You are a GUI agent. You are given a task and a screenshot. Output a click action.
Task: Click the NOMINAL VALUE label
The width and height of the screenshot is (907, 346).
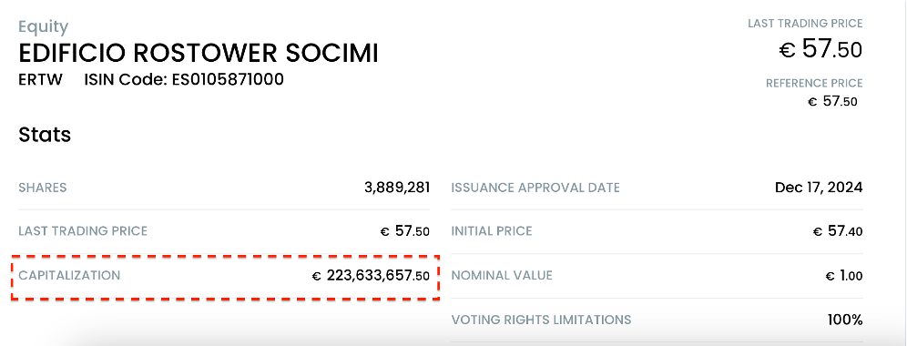coord(502,275)
